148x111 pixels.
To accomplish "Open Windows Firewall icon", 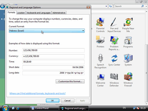I will (128, 80).
